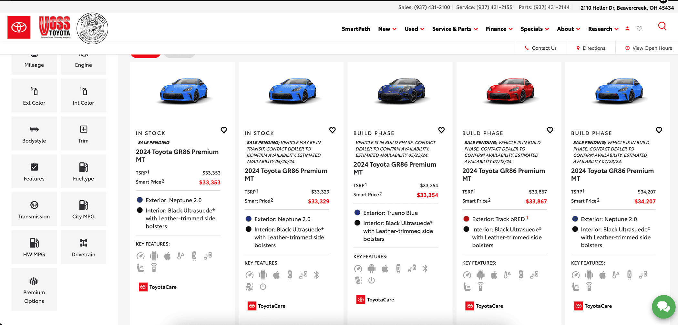Open the Engine filter

pyautogui.click(x=83, y=64)
